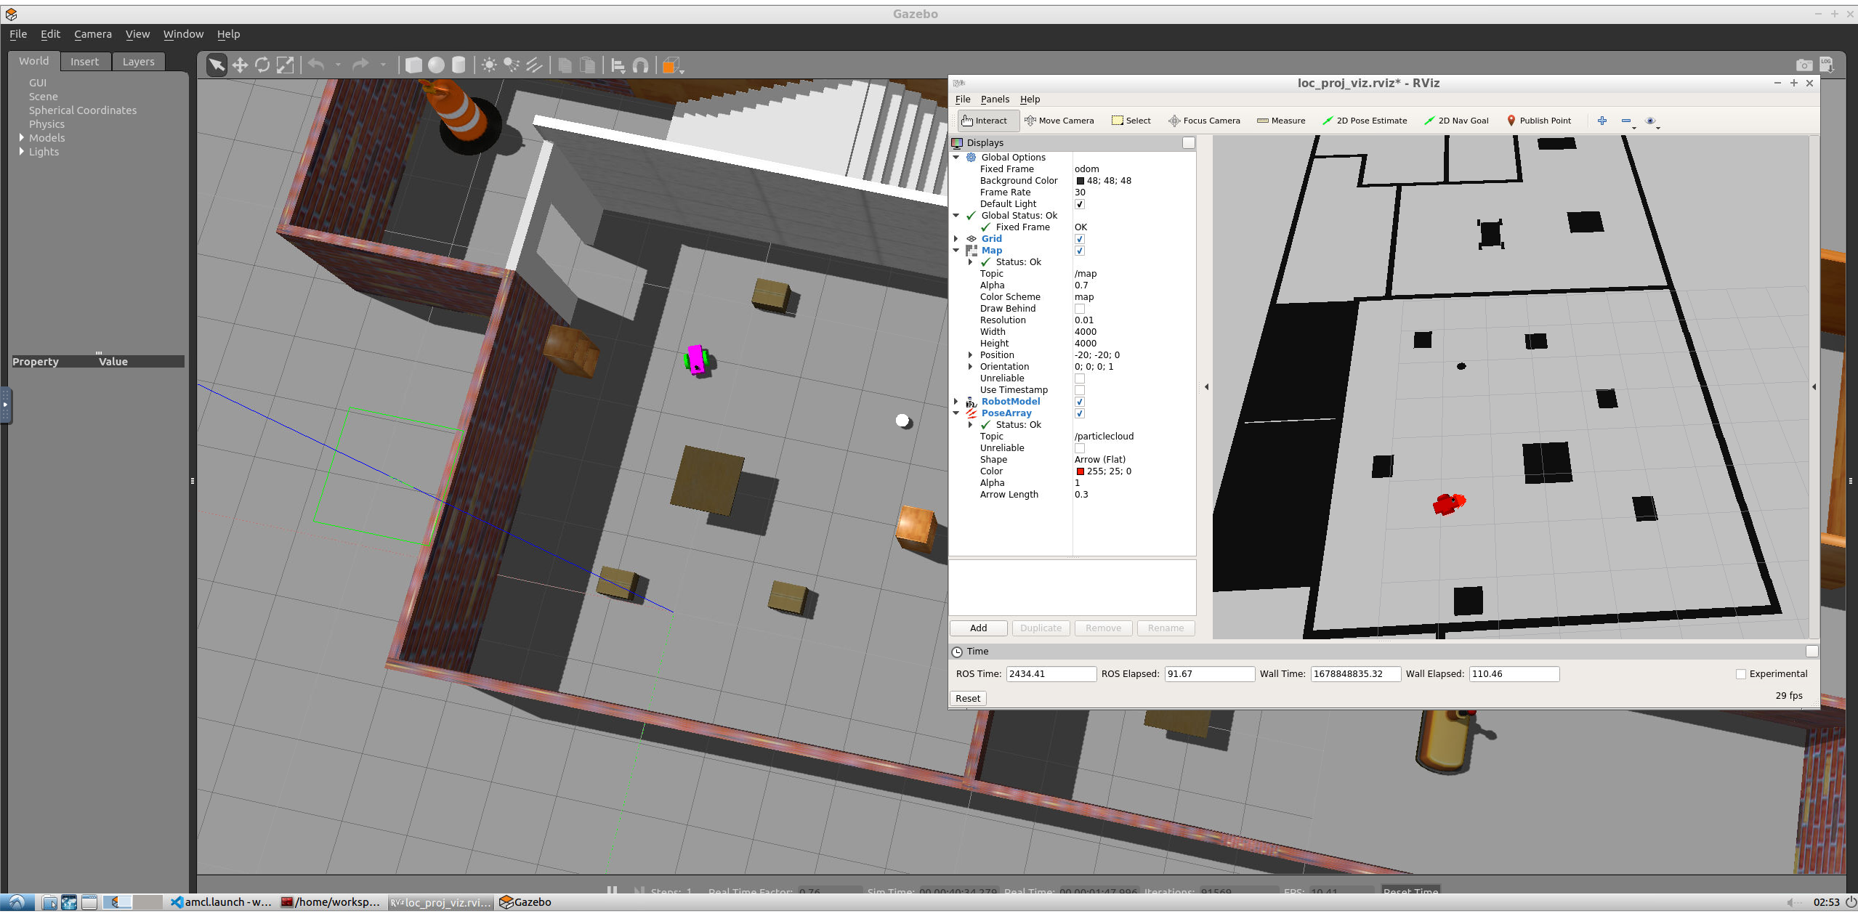This screenshot has width=1858, height=916.
Task: Select RViz Focus Camera tool
Action: (1204, 121)
